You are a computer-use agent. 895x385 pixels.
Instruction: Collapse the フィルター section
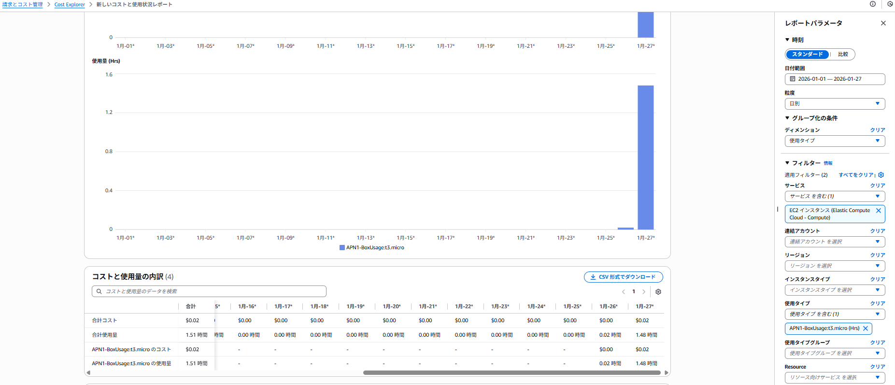787,163
